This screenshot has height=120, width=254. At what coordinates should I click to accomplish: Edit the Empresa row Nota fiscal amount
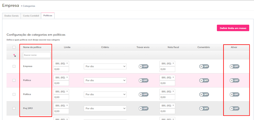(167, 69)
